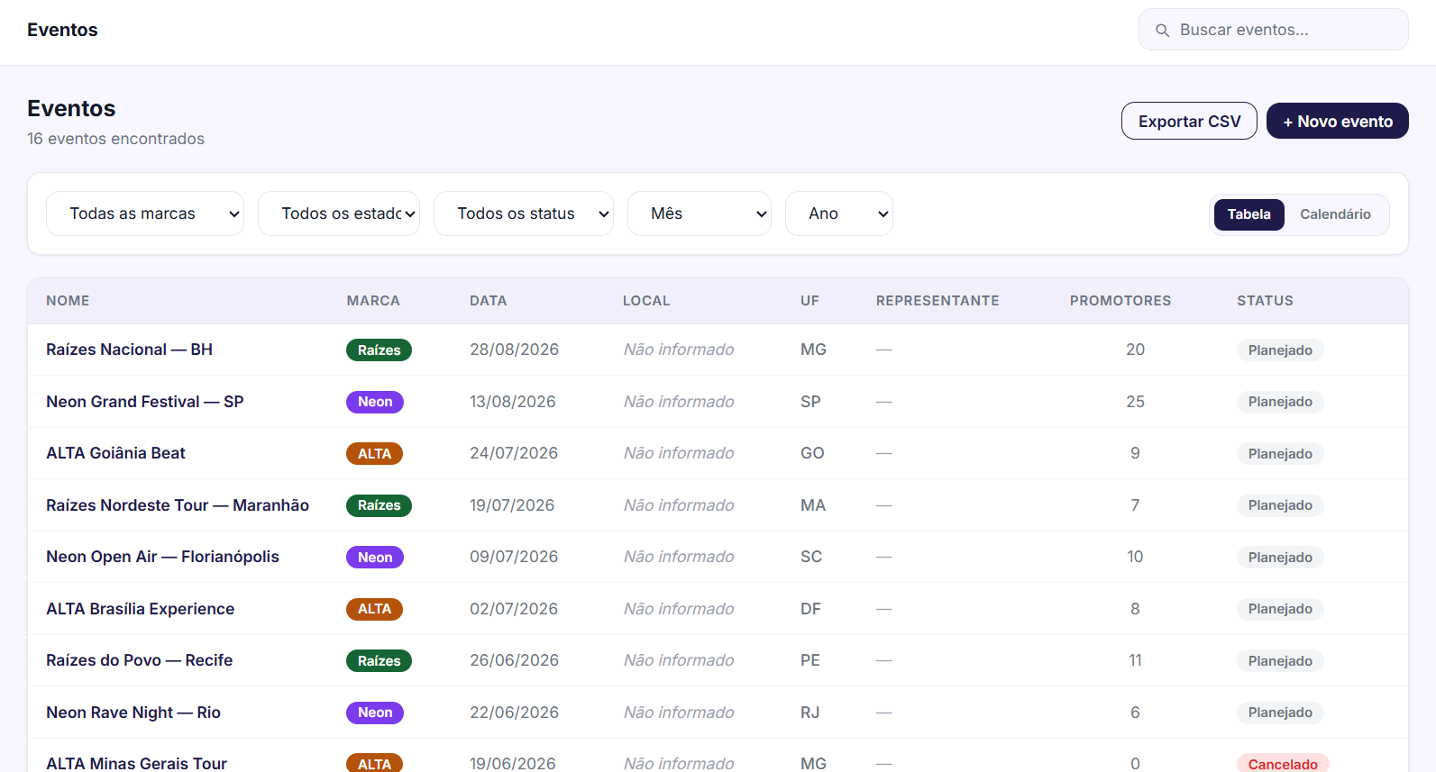This screenshot has height=772, width=1436.
Task: Click the date 19/07/2026
Action: [x=512, y=505]
